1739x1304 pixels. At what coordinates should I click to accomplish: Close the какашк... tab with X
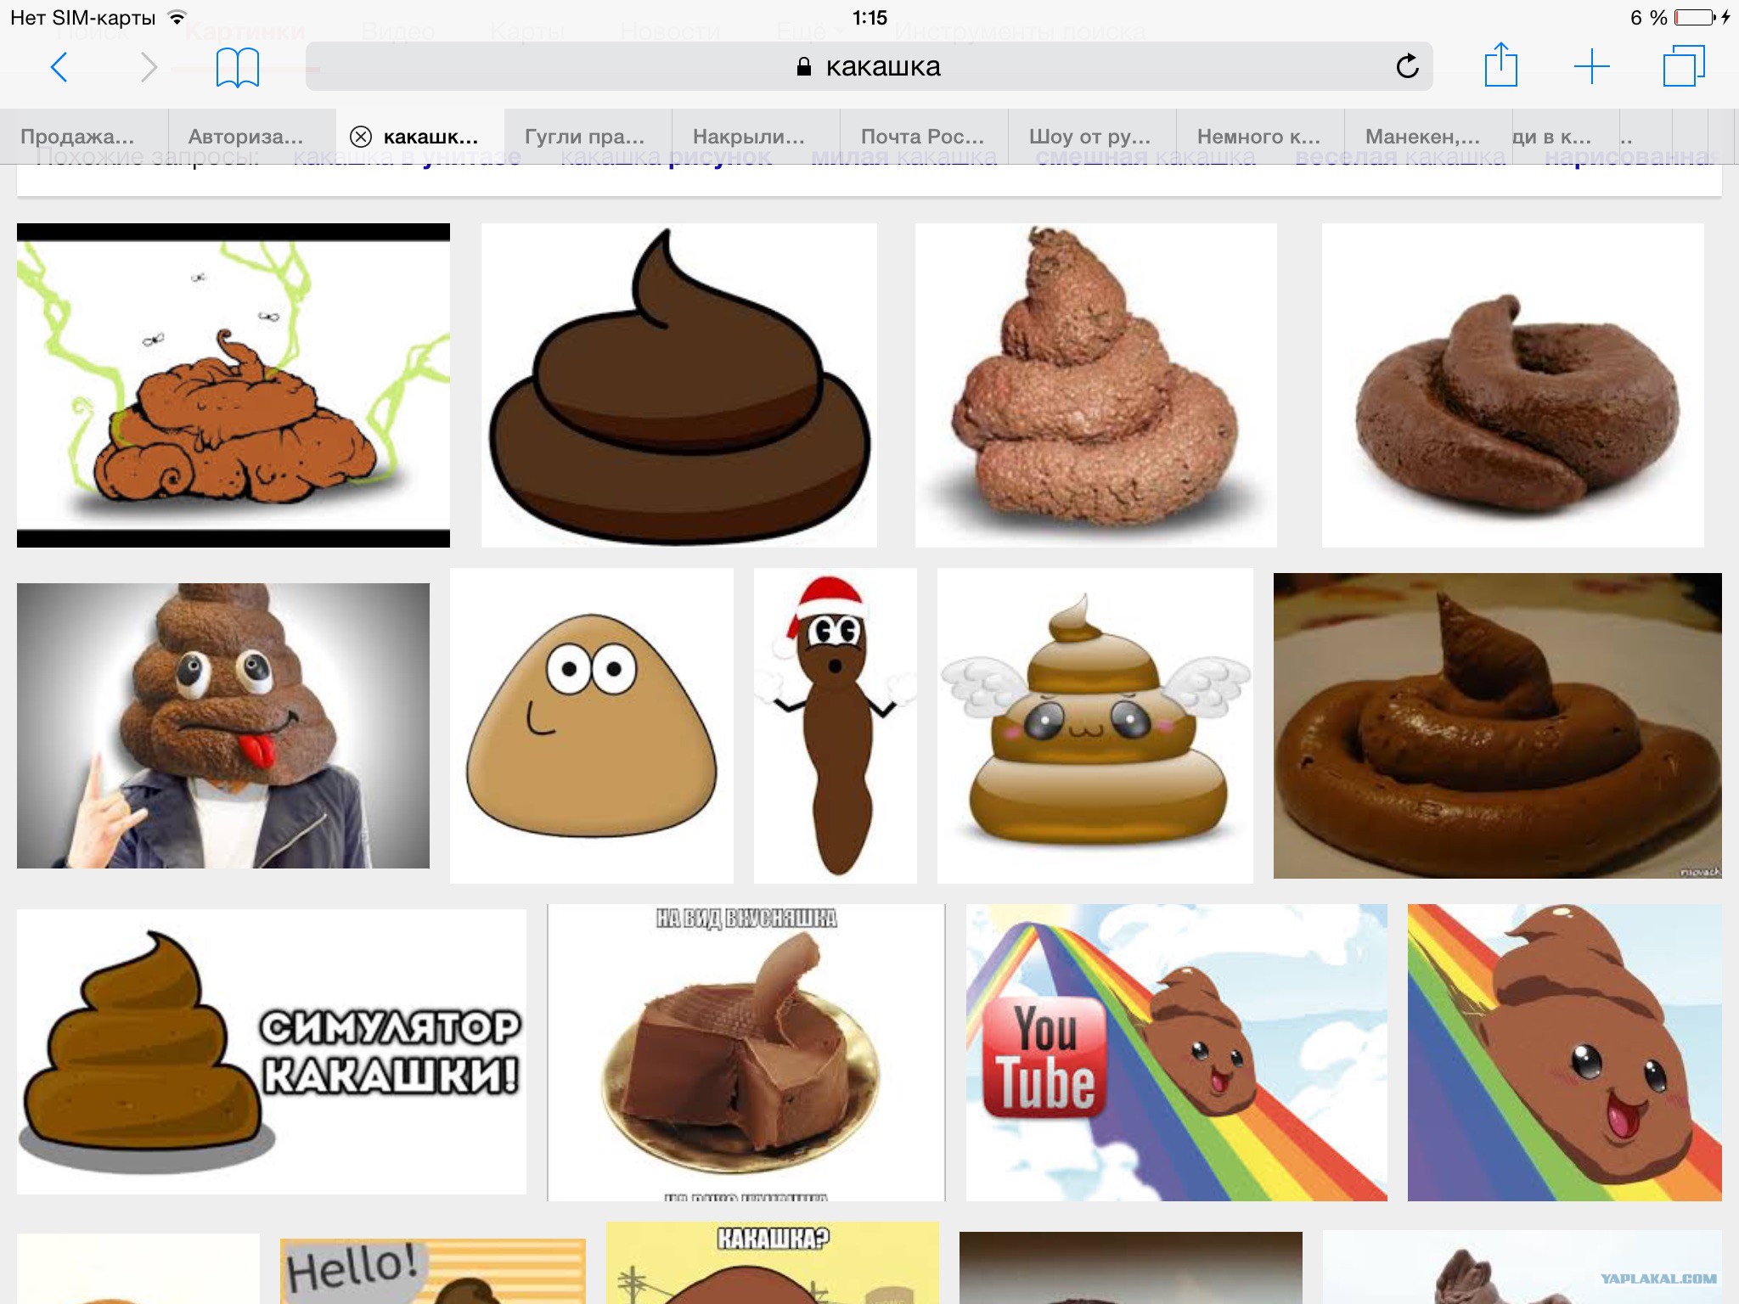[361, 137]
